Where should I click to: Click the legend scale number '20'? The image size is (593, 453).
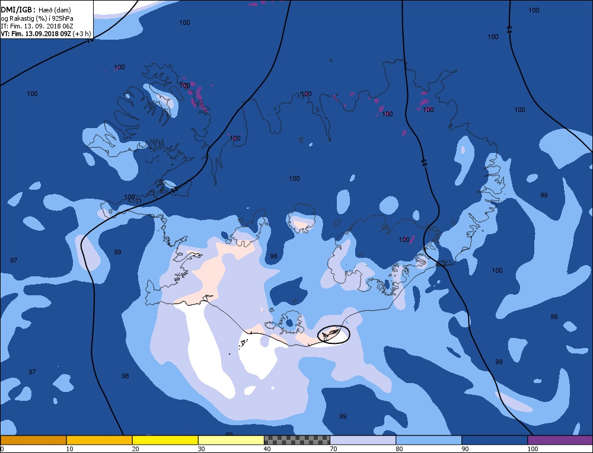point(135,449)
